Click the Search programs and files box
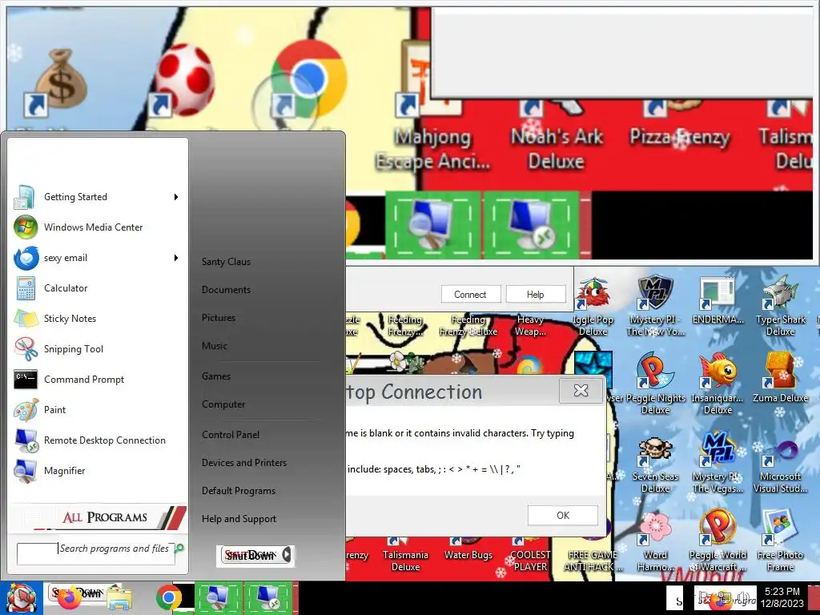 point(96,554)
